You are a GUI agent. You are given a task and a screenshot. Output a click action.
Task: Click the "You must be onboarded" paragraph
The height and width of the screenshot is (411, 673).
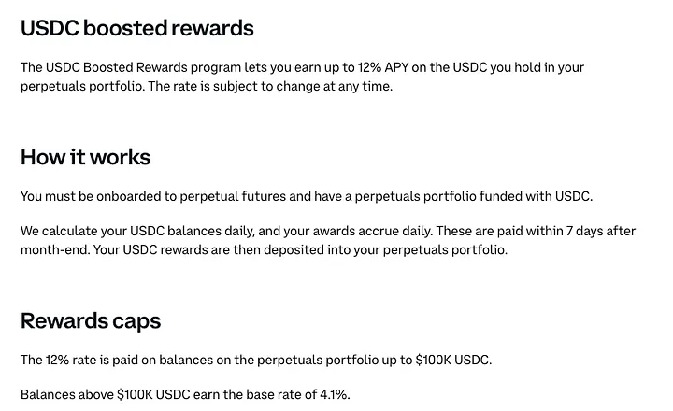point(307,196)
